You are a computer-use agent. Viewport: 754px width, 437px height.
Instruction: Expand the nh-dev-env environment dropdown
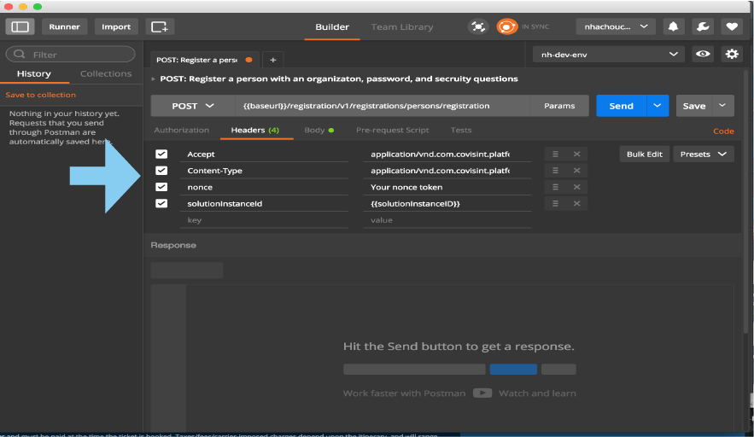608,54
